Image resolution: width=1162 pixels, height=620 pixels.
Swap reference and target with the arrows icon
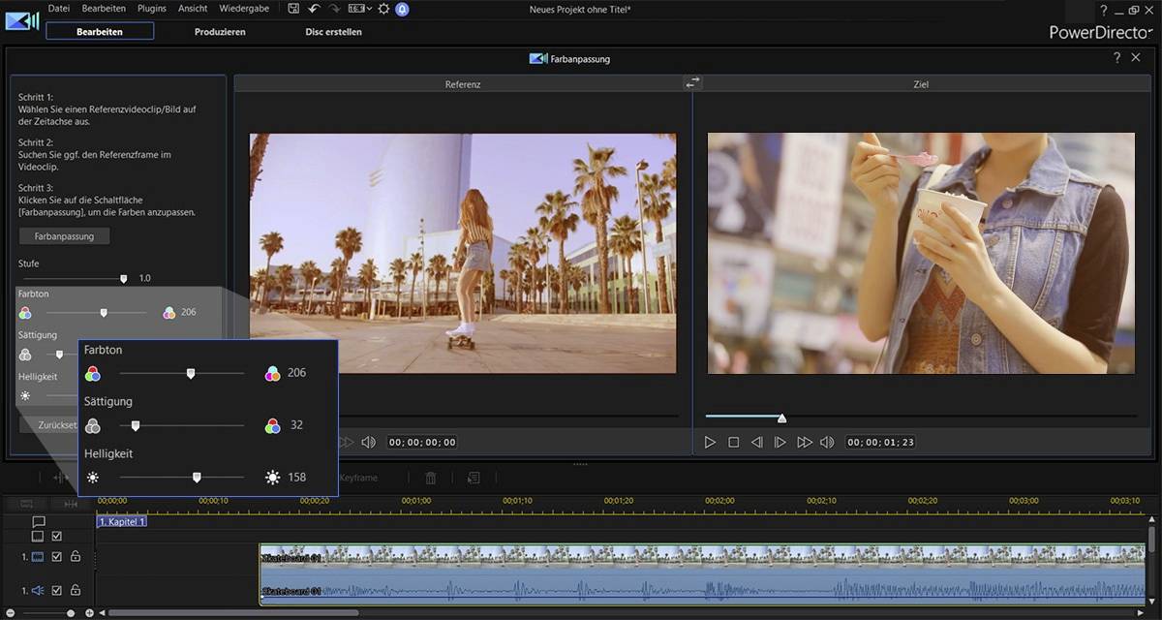692,83
